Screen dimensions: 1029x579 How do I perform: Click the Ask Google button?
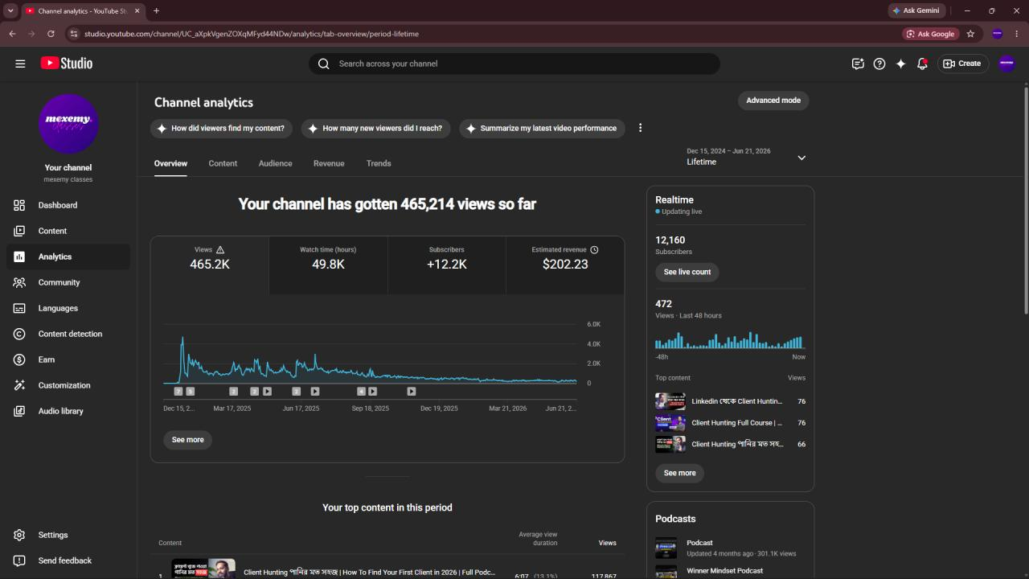(930, 34)
